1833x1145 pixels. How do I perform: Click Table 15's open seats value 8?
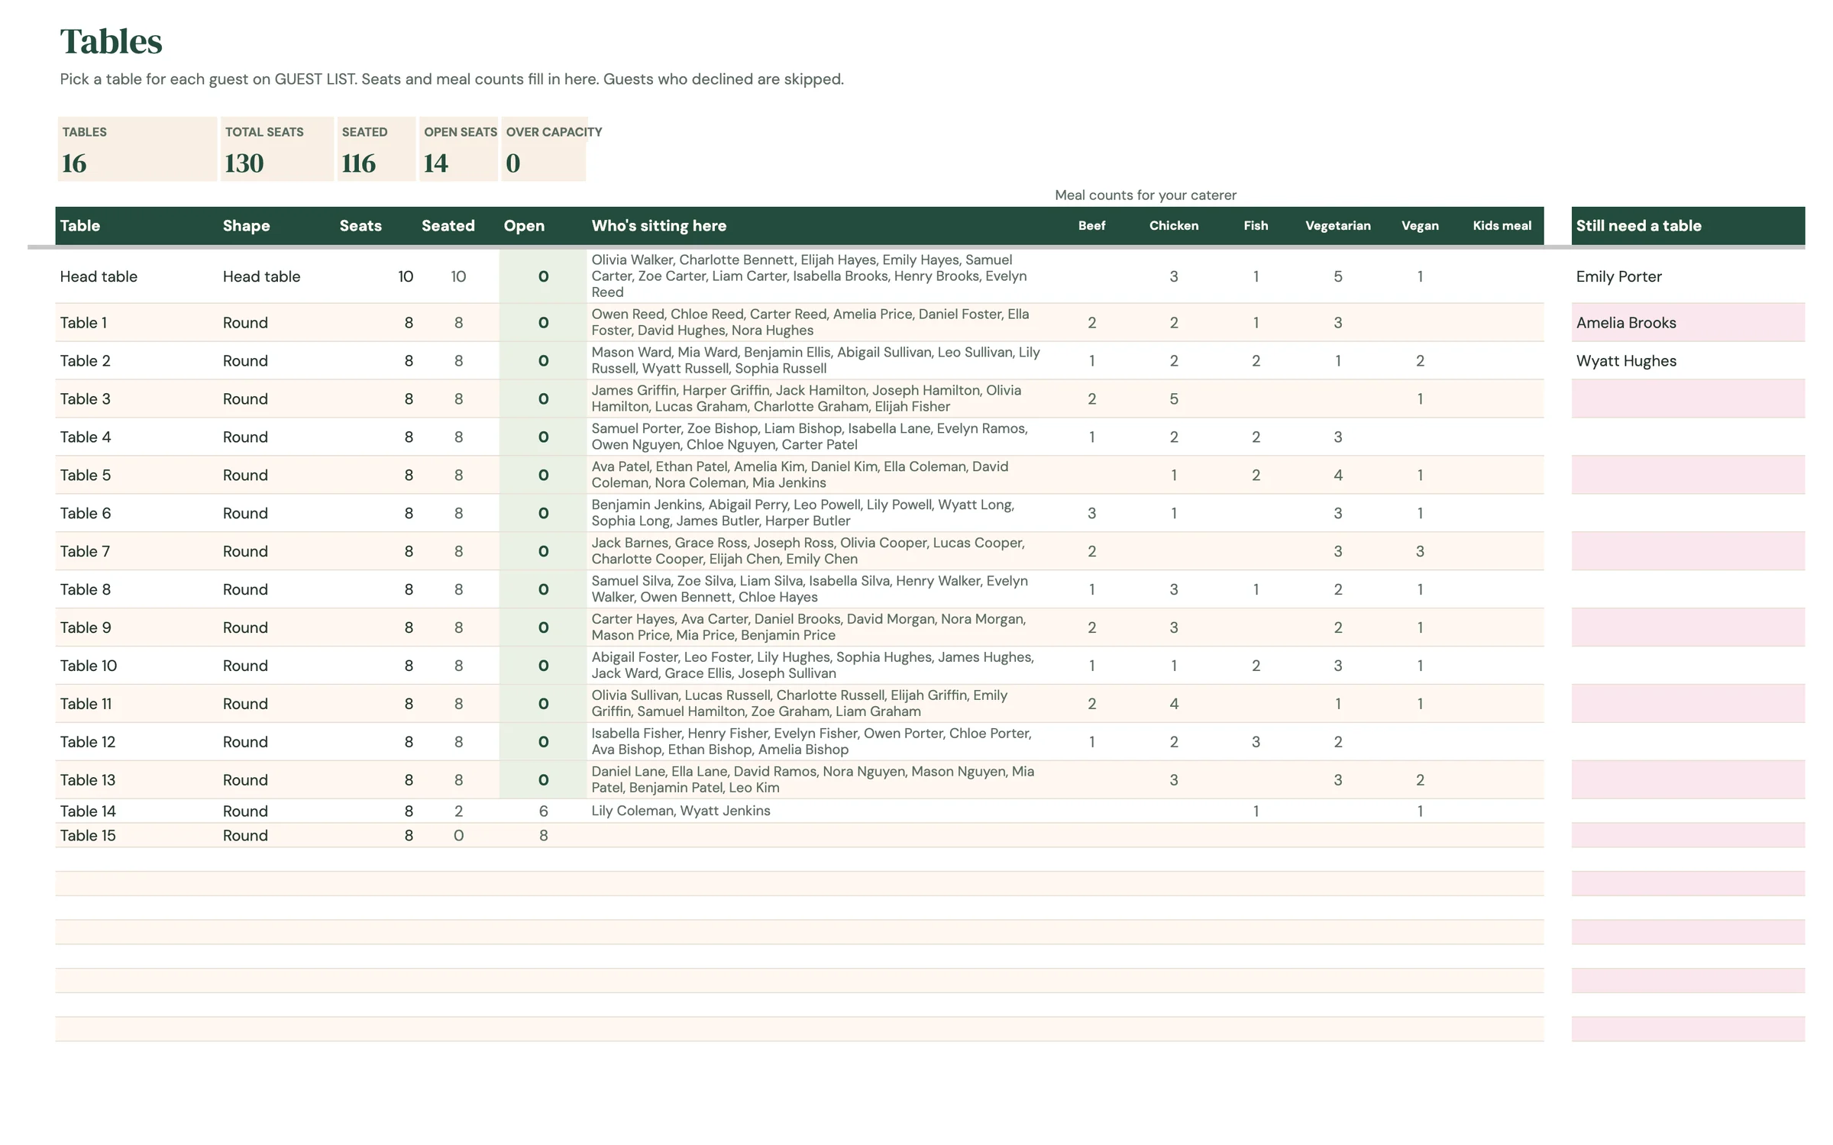(543, 835)
